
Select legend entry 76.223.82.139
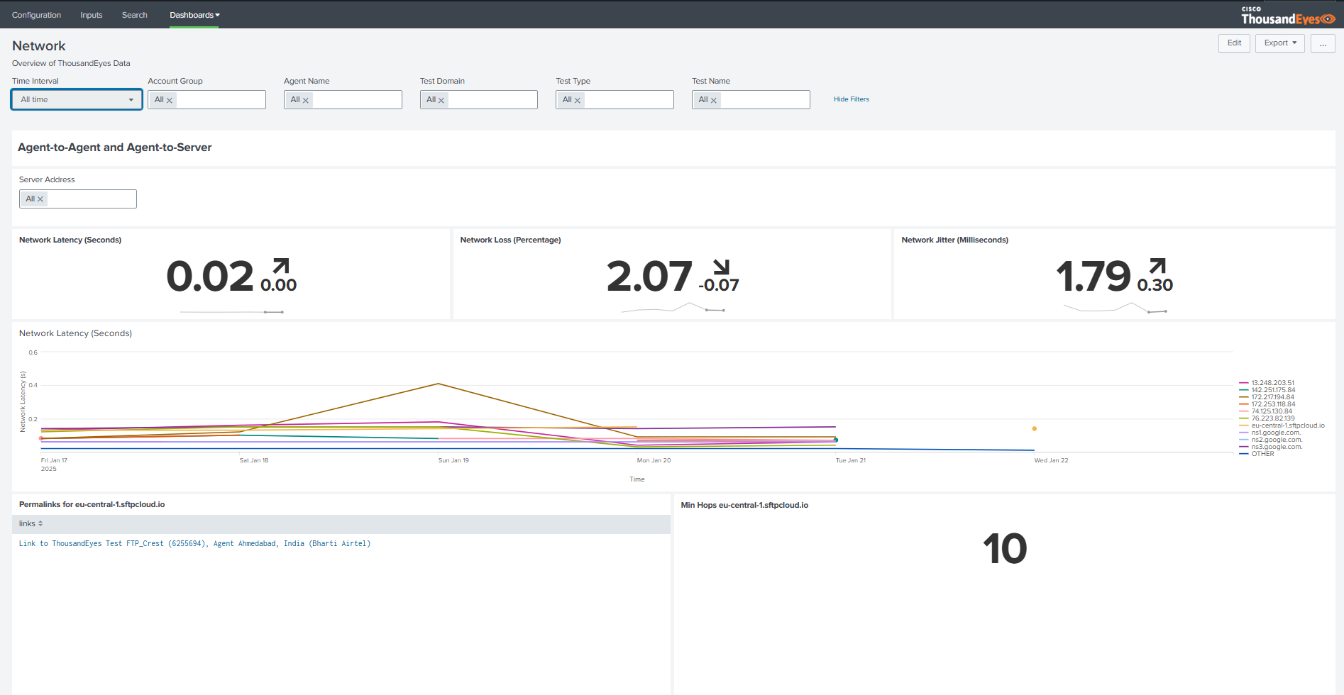pyautogui.click(x=1267, y=418)
